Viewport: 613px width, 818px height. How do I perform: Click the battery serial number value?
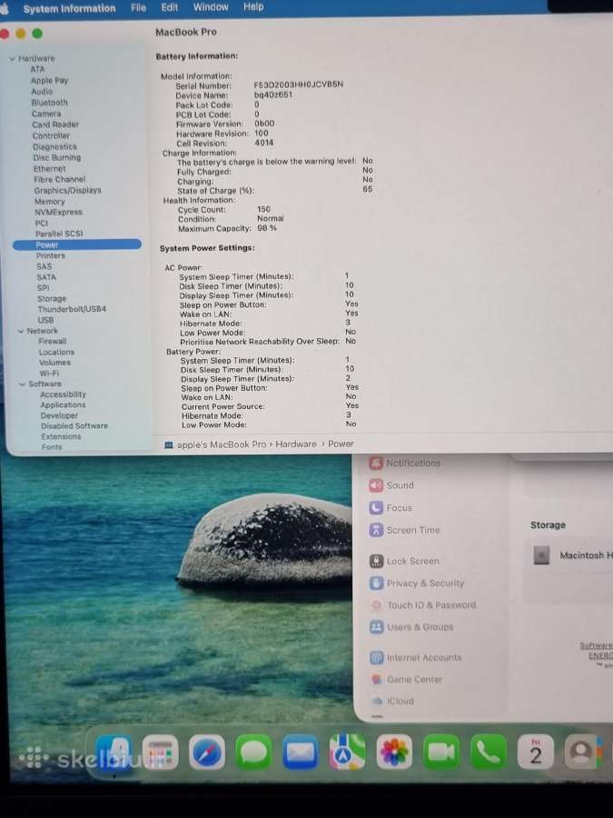pos(298,84)
